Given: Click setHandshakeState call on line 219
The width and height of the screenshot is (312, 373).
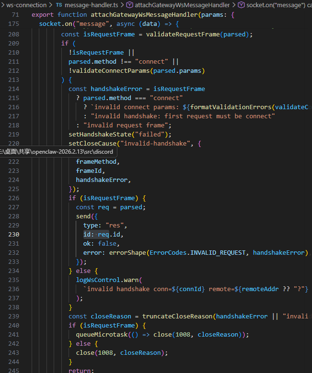Looking at the screenshot, I should click(x=100, y=135).
